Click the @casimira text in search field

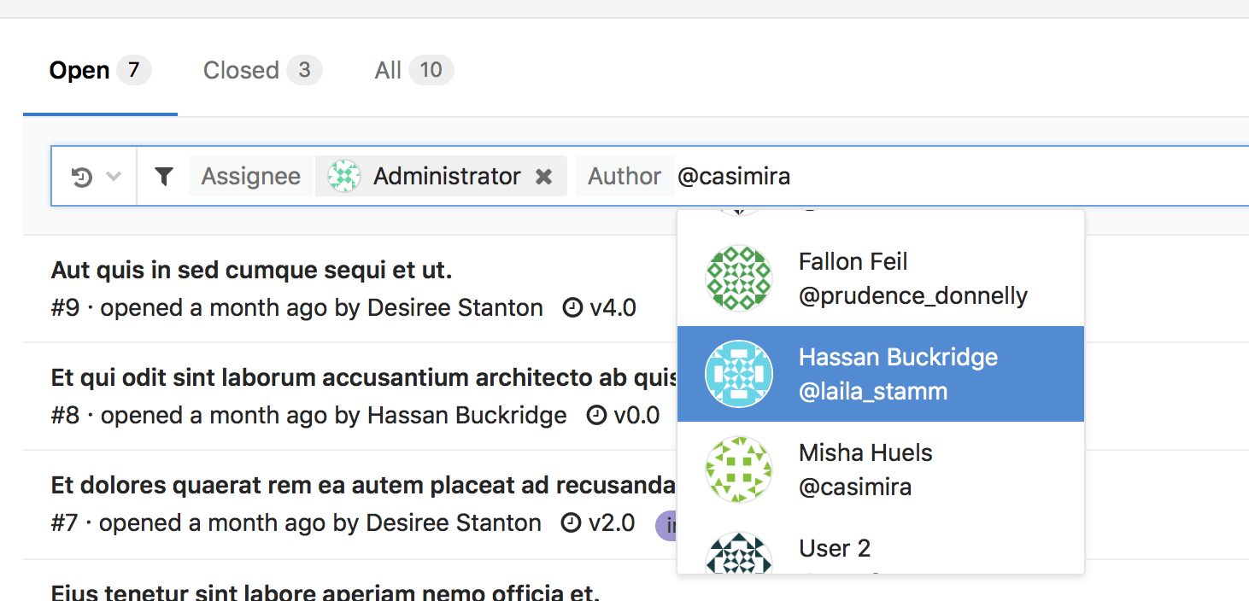(x=734, y=177)
